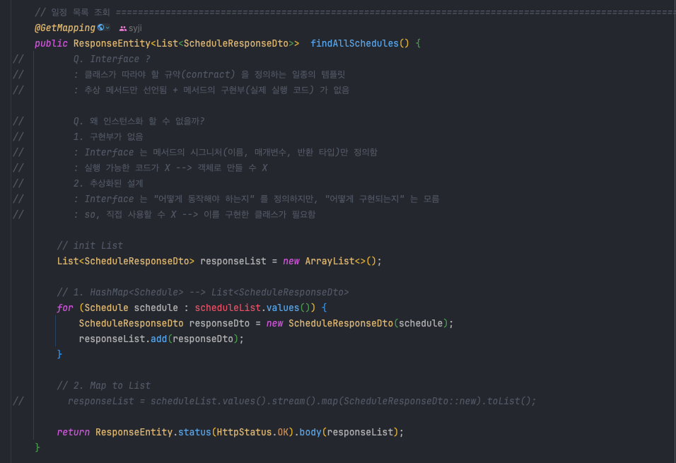Place cursor on method name 'findAllSchedules'
Screen dimensions: 676x463
click(354, 44)
